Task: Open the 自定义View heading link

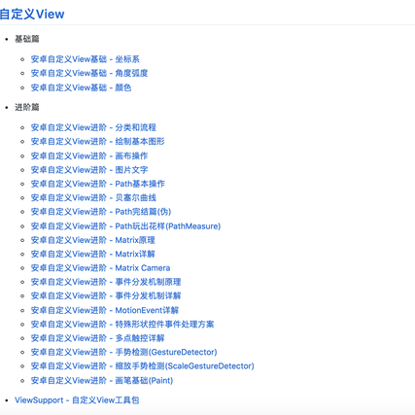Action: click(32, 14)
